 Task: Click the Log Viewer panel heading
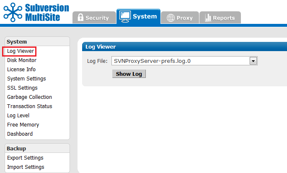(101, 46)
